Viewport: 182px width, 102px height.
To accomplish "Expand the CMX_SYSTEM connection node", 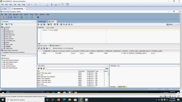I will point(2,39).
